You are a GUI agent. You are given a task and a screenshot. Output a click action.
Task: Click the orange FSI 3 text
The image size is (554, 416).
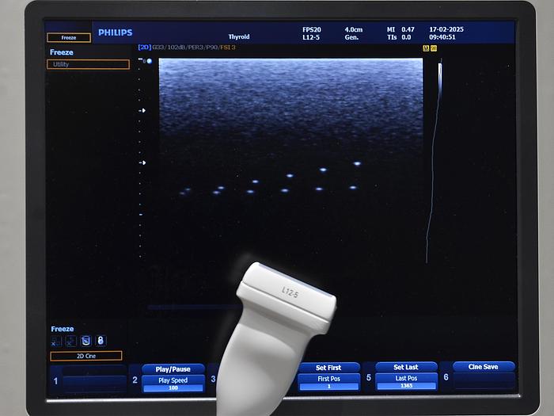228,48
